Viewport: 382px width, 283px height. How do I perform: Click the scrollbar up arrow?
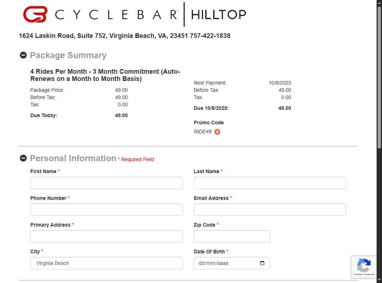[379, 3]
